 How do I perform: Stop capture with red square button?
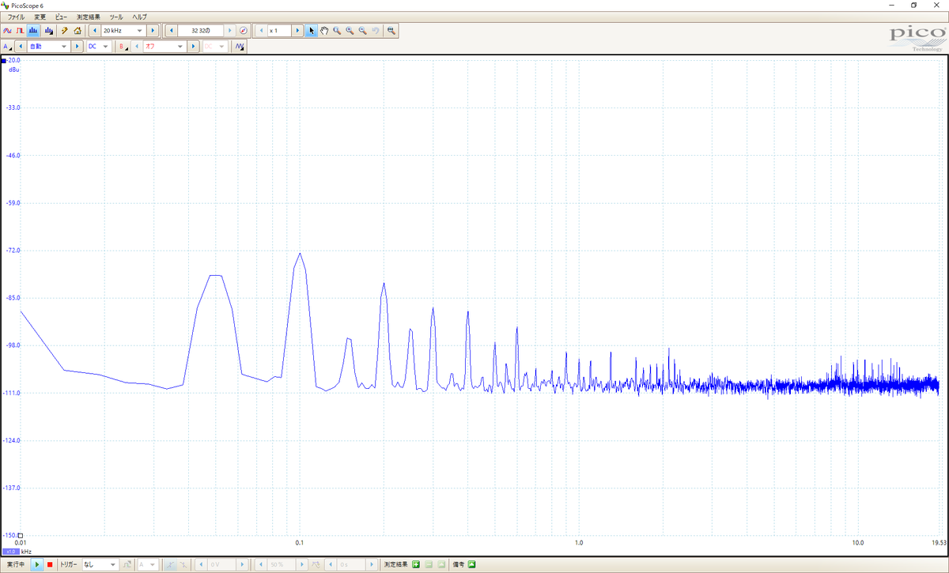(x=49, y=564)
